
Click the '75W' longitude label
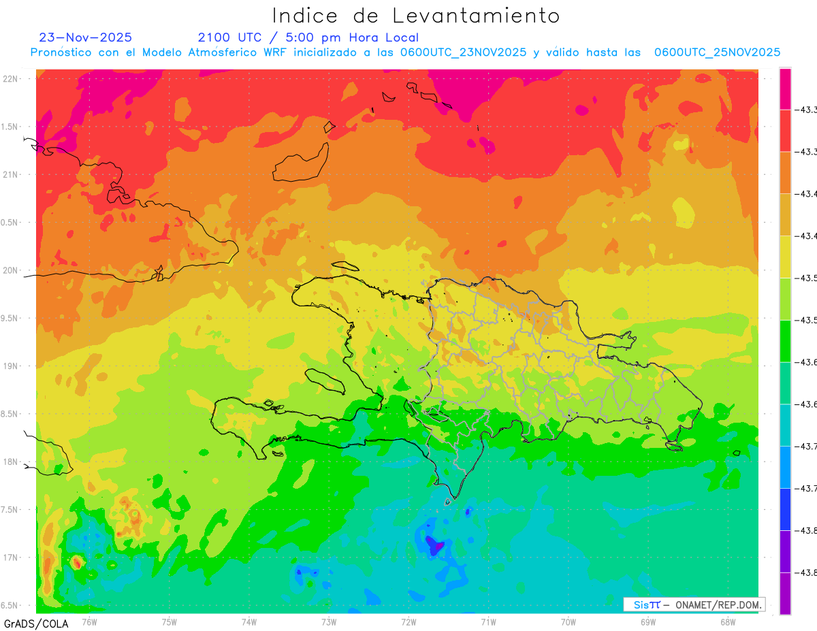[169, 621]
